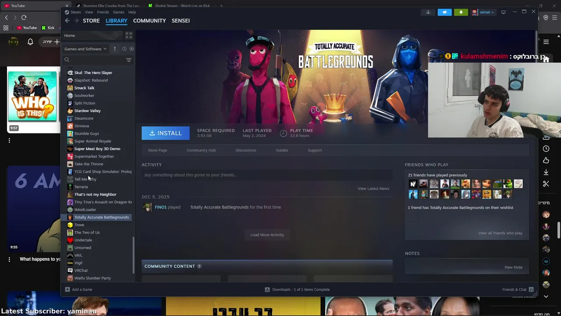Open the sensei account dropdown
561x316 pixels.
coord(483,12)
